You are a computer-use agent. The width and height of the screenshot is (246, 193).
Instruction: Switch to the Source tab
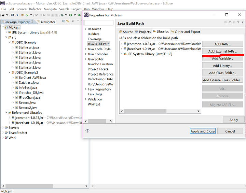[x=126, y=32]
